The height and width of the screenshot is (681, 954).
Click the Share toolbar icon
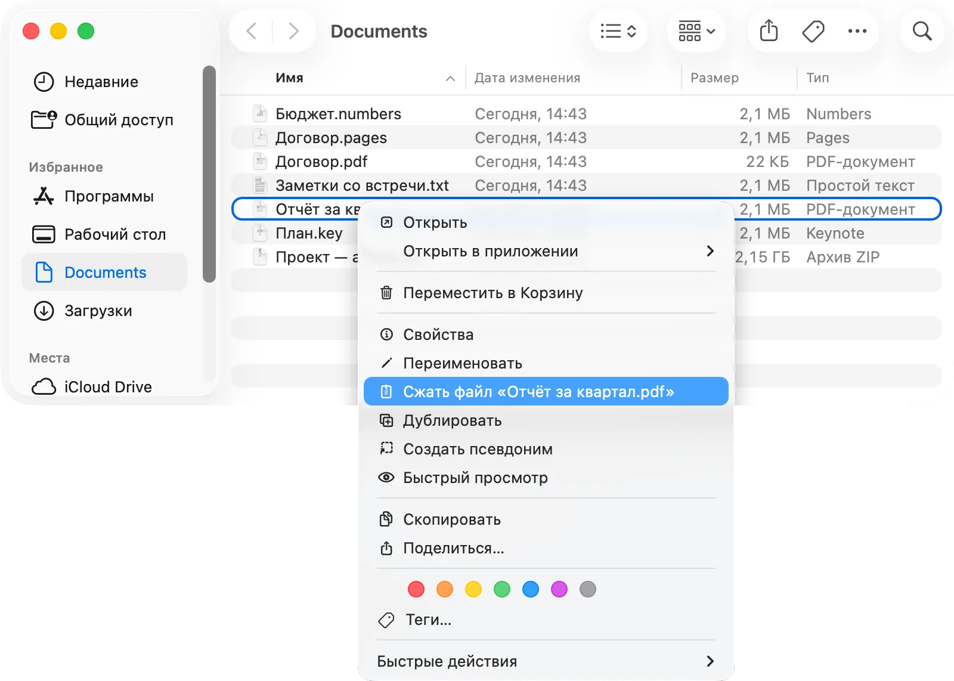pyautogui.click(x=769, y=31)
